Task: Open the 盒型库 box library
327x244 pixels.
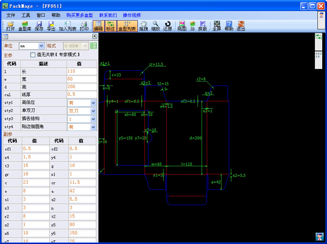Action: point(25,26)
